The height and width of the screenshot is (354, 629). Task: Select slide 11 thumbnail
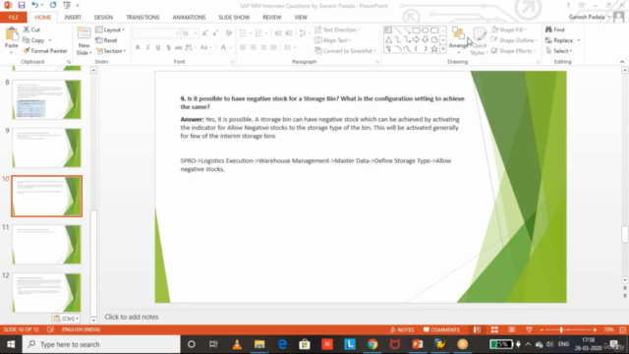point(46,244)
